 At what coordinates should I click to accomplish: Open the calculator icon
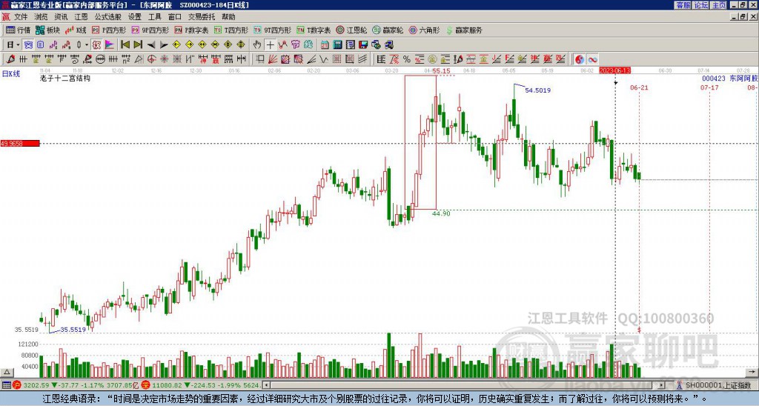[337, 44]
